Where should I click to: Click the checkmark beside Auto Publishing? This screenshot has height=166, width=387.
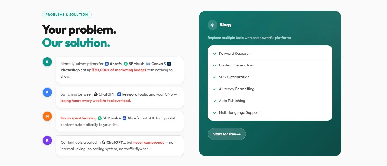215,101
